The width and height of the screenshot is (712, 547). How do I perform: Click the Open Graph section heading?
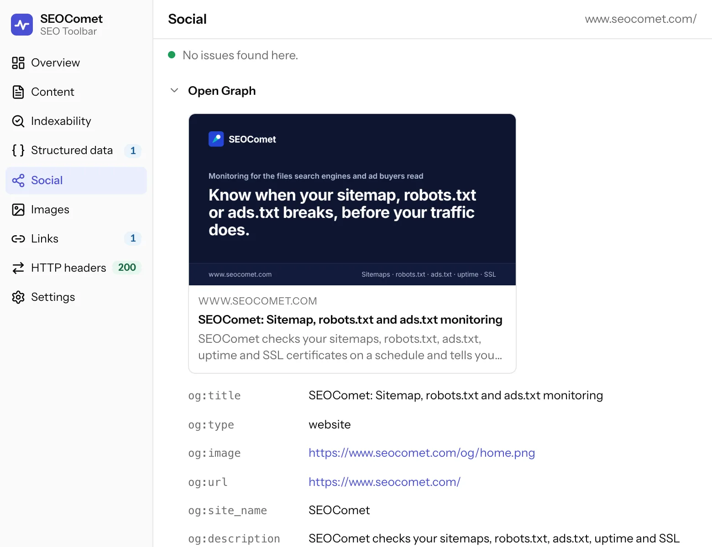click(x=222, y=91)
